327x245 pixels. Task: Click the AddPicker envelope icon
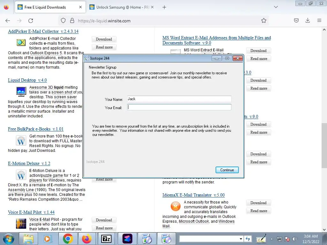click(21, 42)
